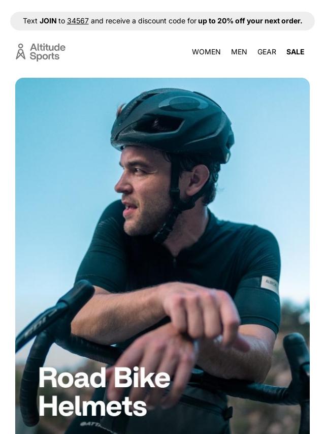
Task: Click the Altitude Sports figure logo icon
Action: coord(20,51)
